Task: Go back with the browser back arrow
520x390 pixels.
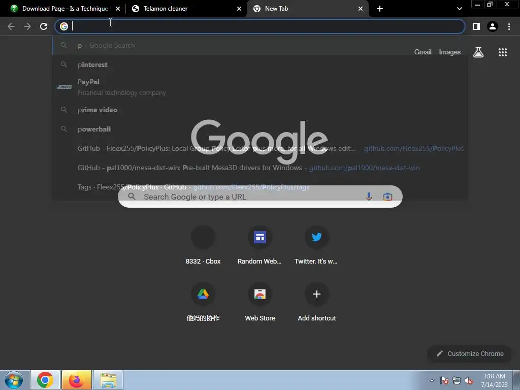Action: click(11, 26)
